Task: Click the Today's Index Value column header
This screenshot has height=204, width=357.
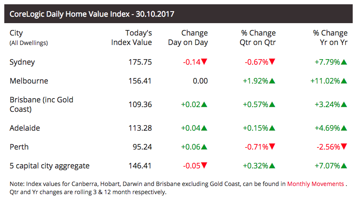Action: (132, 38)
